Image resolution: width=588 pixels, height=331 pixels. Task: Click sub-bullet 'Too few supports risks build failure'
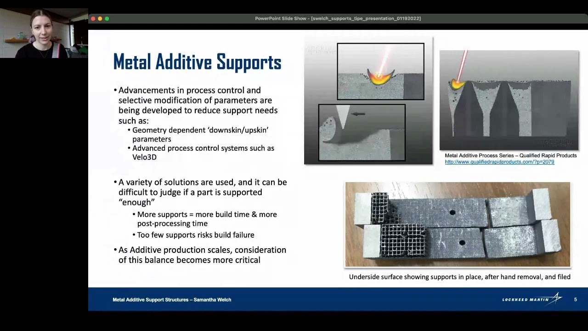[193, 235]
